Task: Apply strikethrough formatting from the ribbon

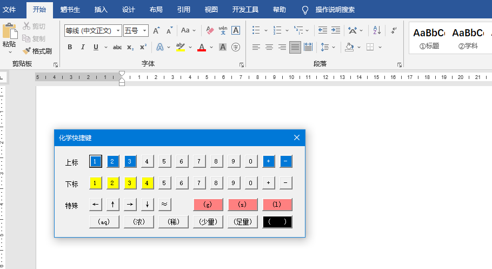Action: [117, 48]
